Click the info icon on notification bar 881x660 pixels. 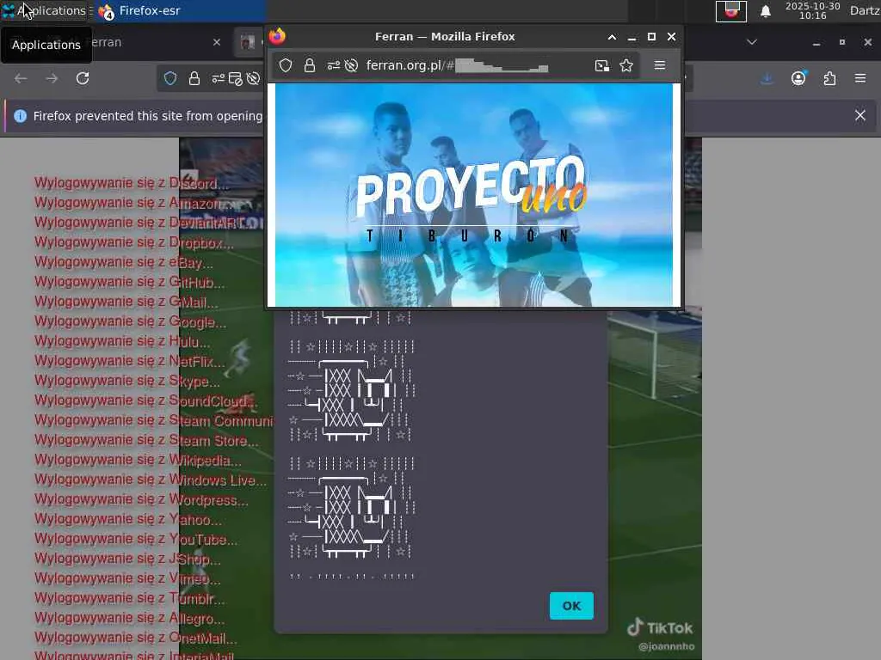click(x=21, y=116)
